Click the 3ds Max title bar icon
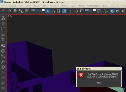Screen dimensions: 126x92 2,2
